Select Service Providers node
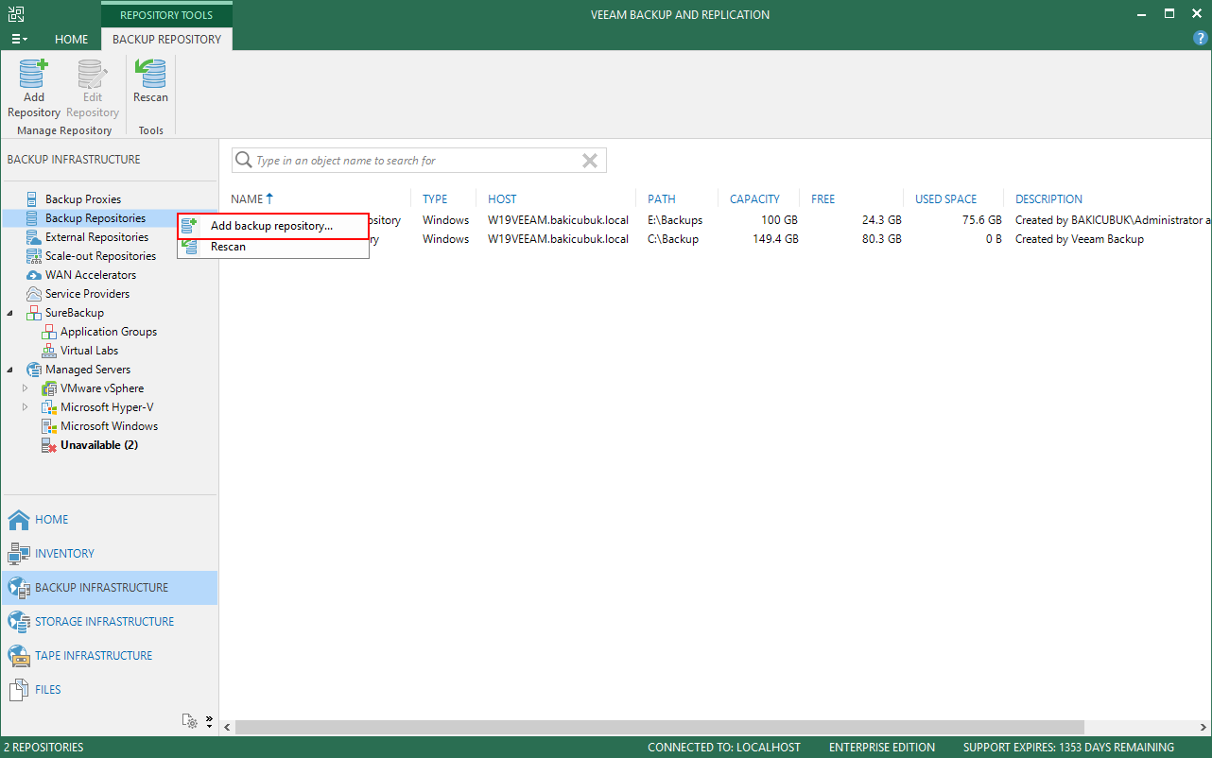The height and width of the screenshot is (758, 1212). tap(87, 294)
